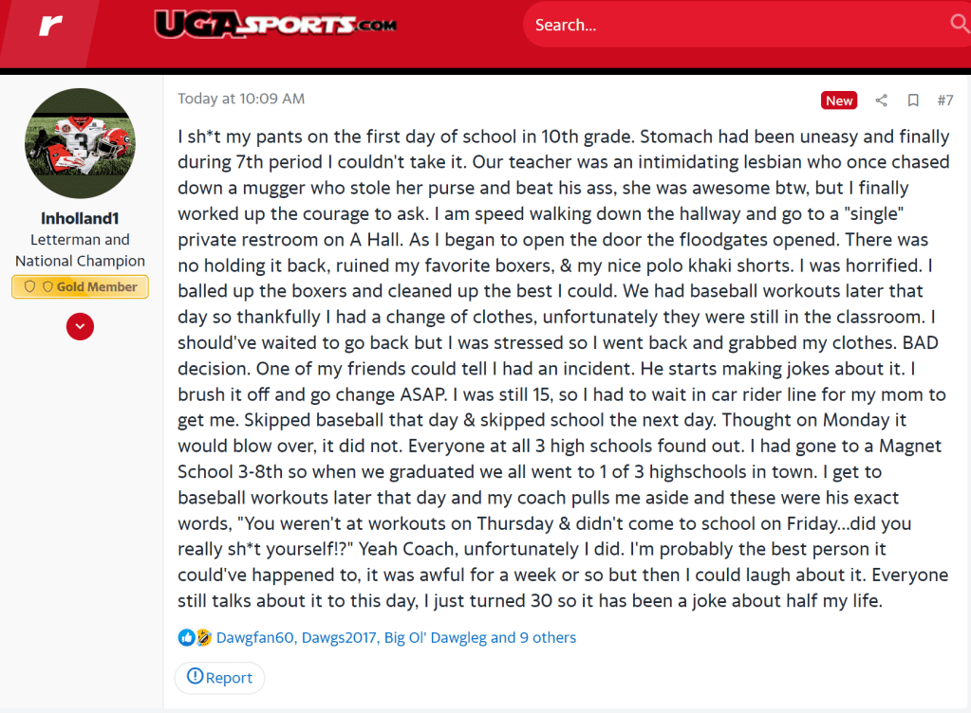The height and width of the screenshot is (713, 971).
Task: Show the '9 others' who reacted
Action: point(548,637)
